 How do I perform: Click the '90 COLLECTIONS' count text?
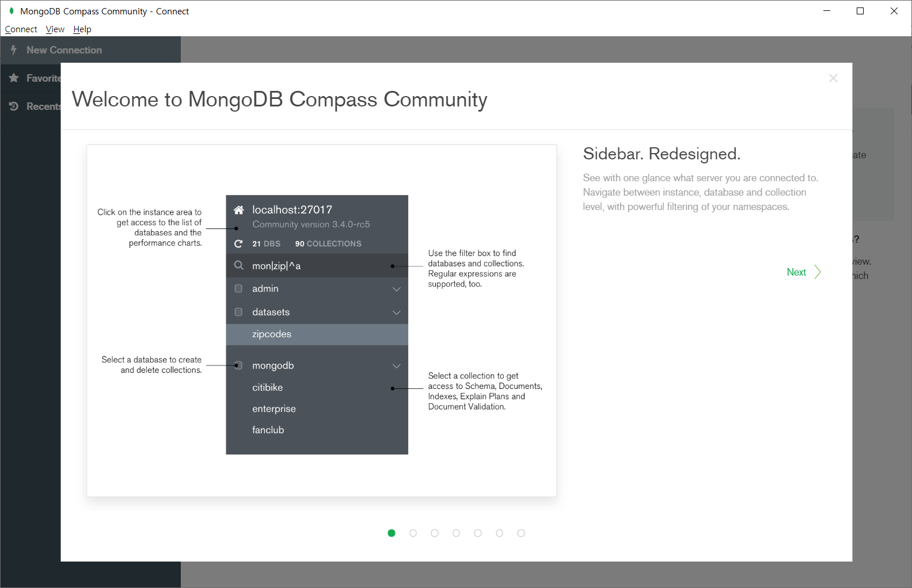tap(328, 244)
